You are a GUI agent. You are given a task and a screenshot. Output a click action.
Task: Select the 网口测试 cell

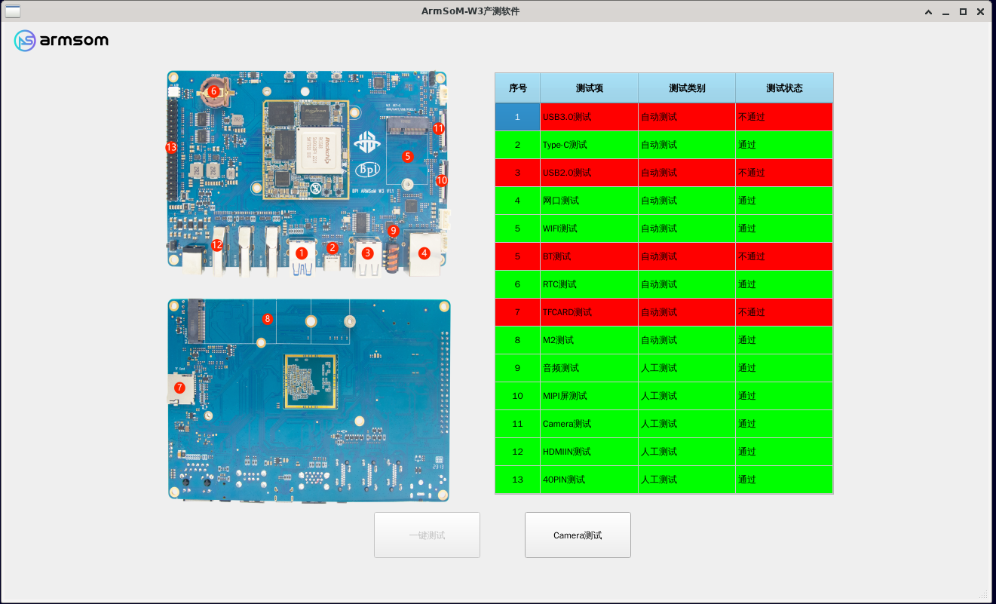590,201
